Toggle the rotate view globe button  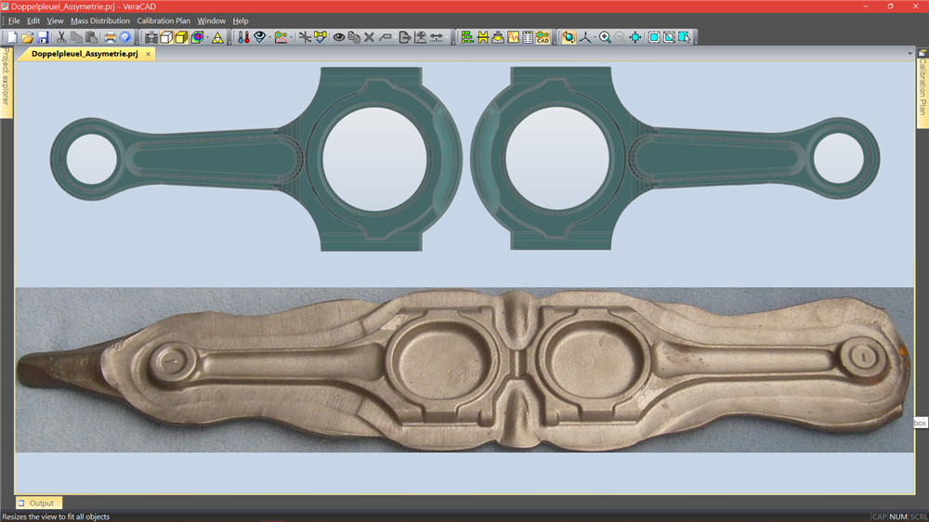click(x=569, y=37)
